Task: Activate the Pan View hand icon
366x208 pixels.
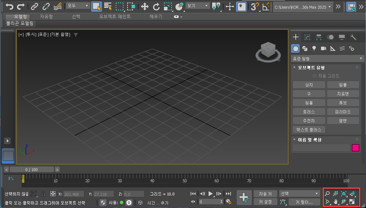Action: click(x=336, y=202)
